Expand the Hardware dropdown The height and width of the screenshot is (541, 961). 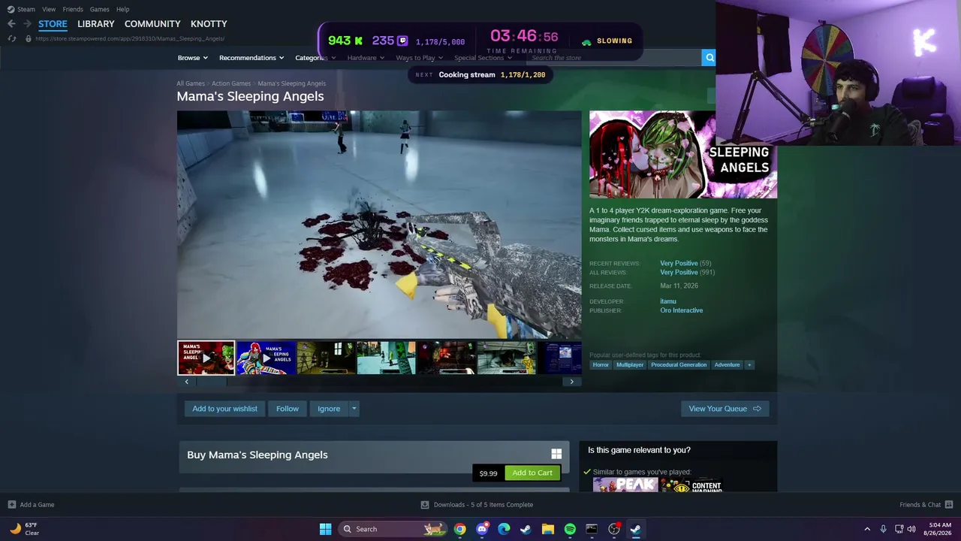pyautogui.click(x=366, y=58)
